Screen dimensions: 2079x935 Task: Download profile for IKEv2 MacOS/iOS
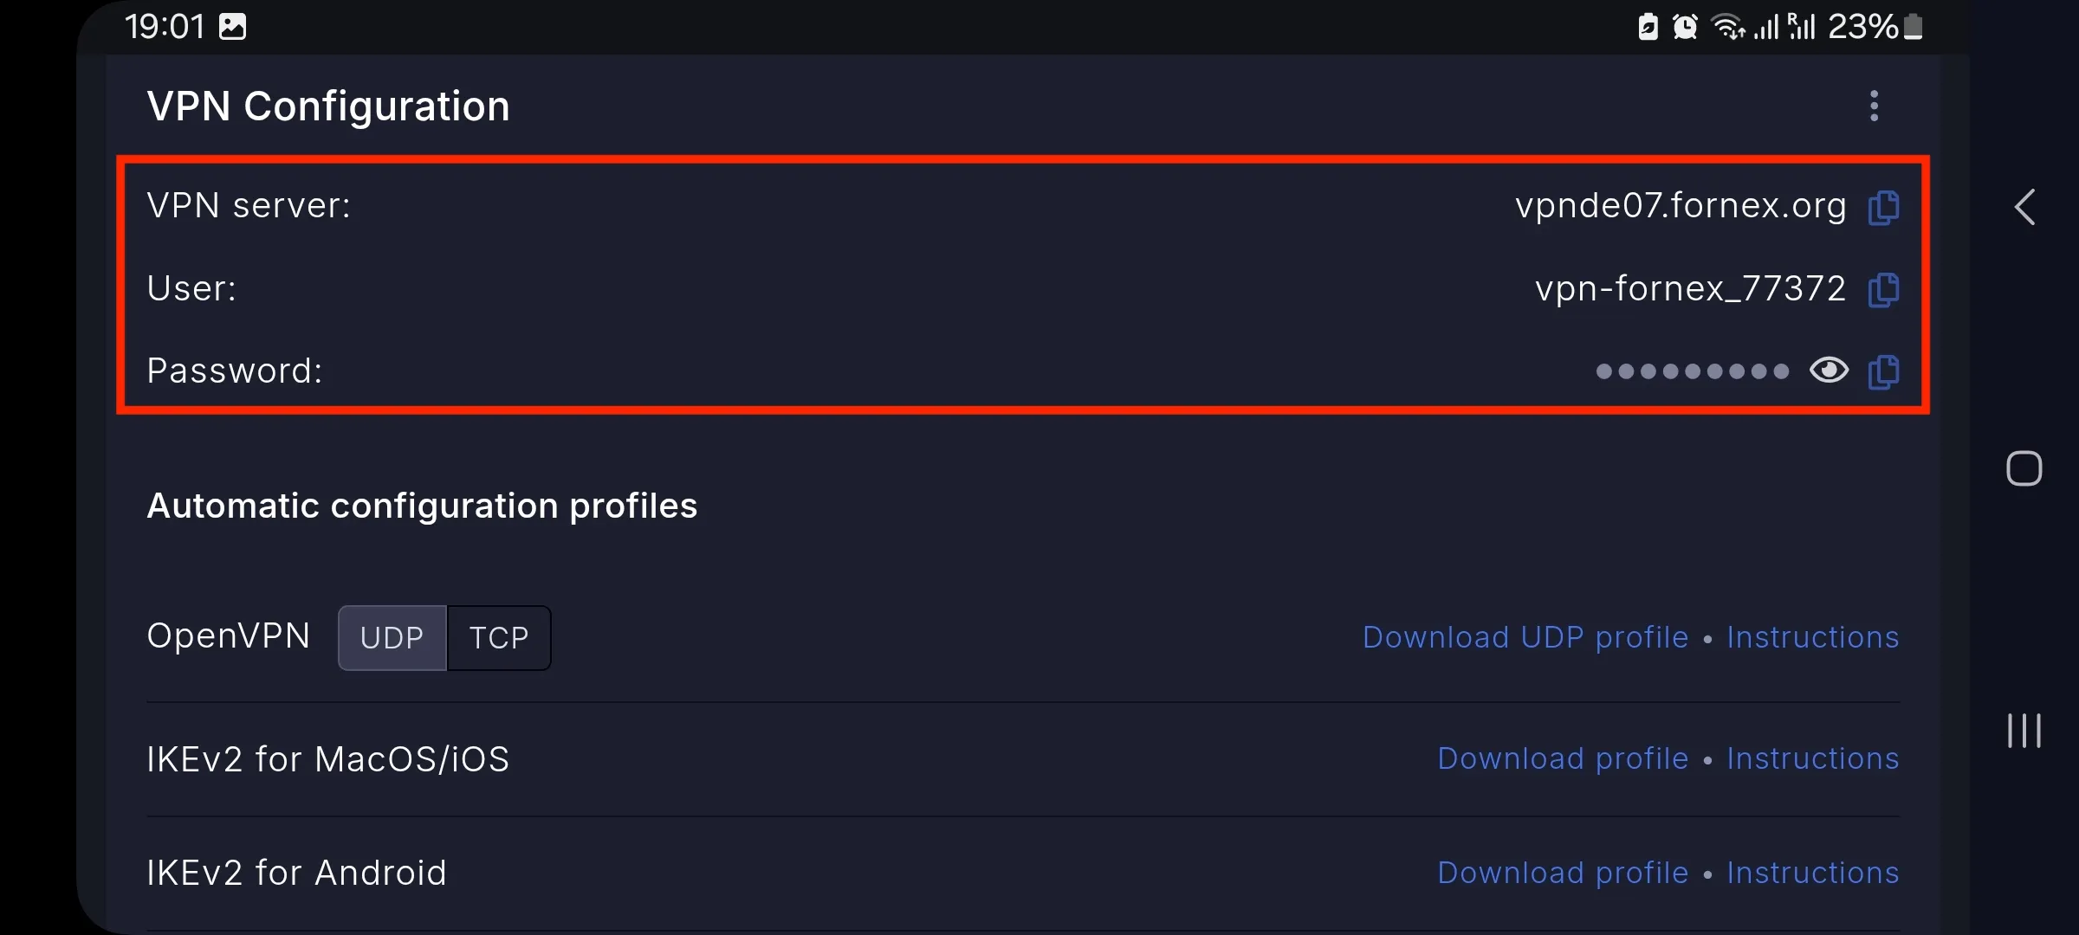tap(1563, 758)
